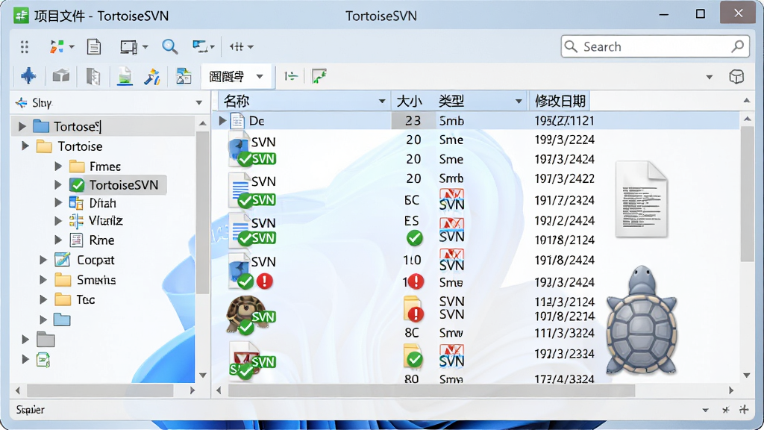Click the plus cross icon in status bar

(744, 410)
